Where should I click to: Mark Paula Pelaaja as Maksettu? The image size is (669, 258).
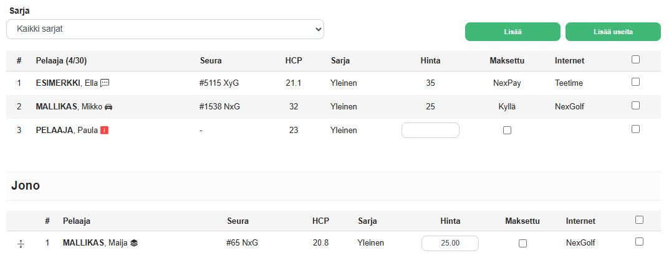[507, 131]
